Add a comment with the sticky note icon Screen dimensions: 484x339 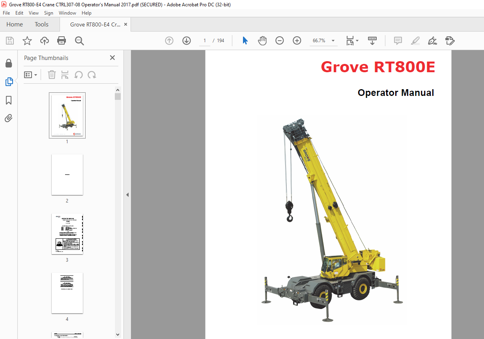click(398, 41)
